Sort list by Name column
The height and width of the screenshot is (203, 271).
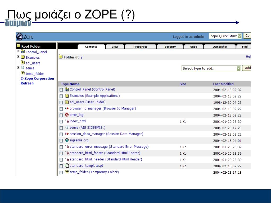point(75,84)
